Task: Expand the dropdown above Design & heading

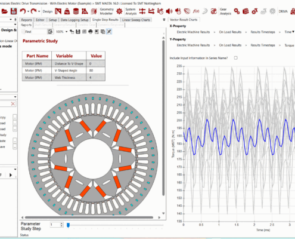Action: (15, 24)
